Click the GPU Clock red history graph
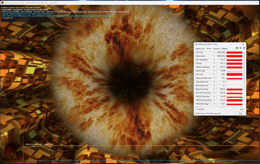 pyautogui.click(x=234, y=53)
